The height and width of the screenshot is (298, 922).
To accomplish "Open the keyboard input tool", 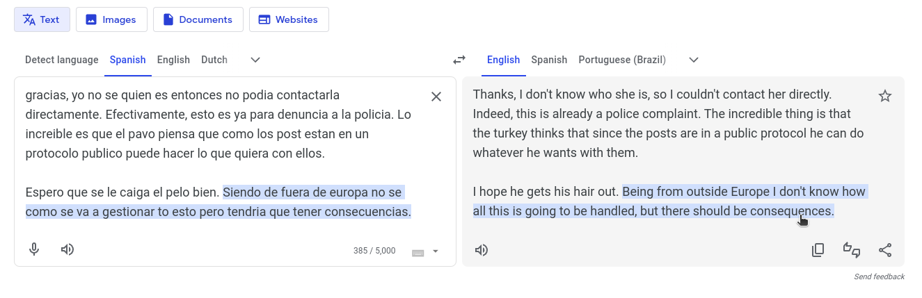I will tap(418, 251).
